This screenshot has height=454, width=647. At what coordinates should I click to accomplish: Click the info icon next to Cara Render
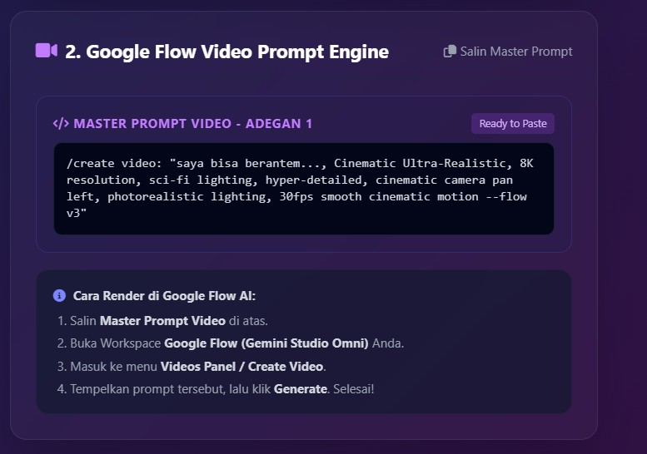pyautogui.click(x=59, y=295)
